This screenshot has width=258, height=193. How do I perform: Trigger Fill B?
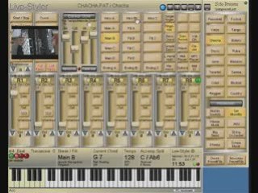131,38
